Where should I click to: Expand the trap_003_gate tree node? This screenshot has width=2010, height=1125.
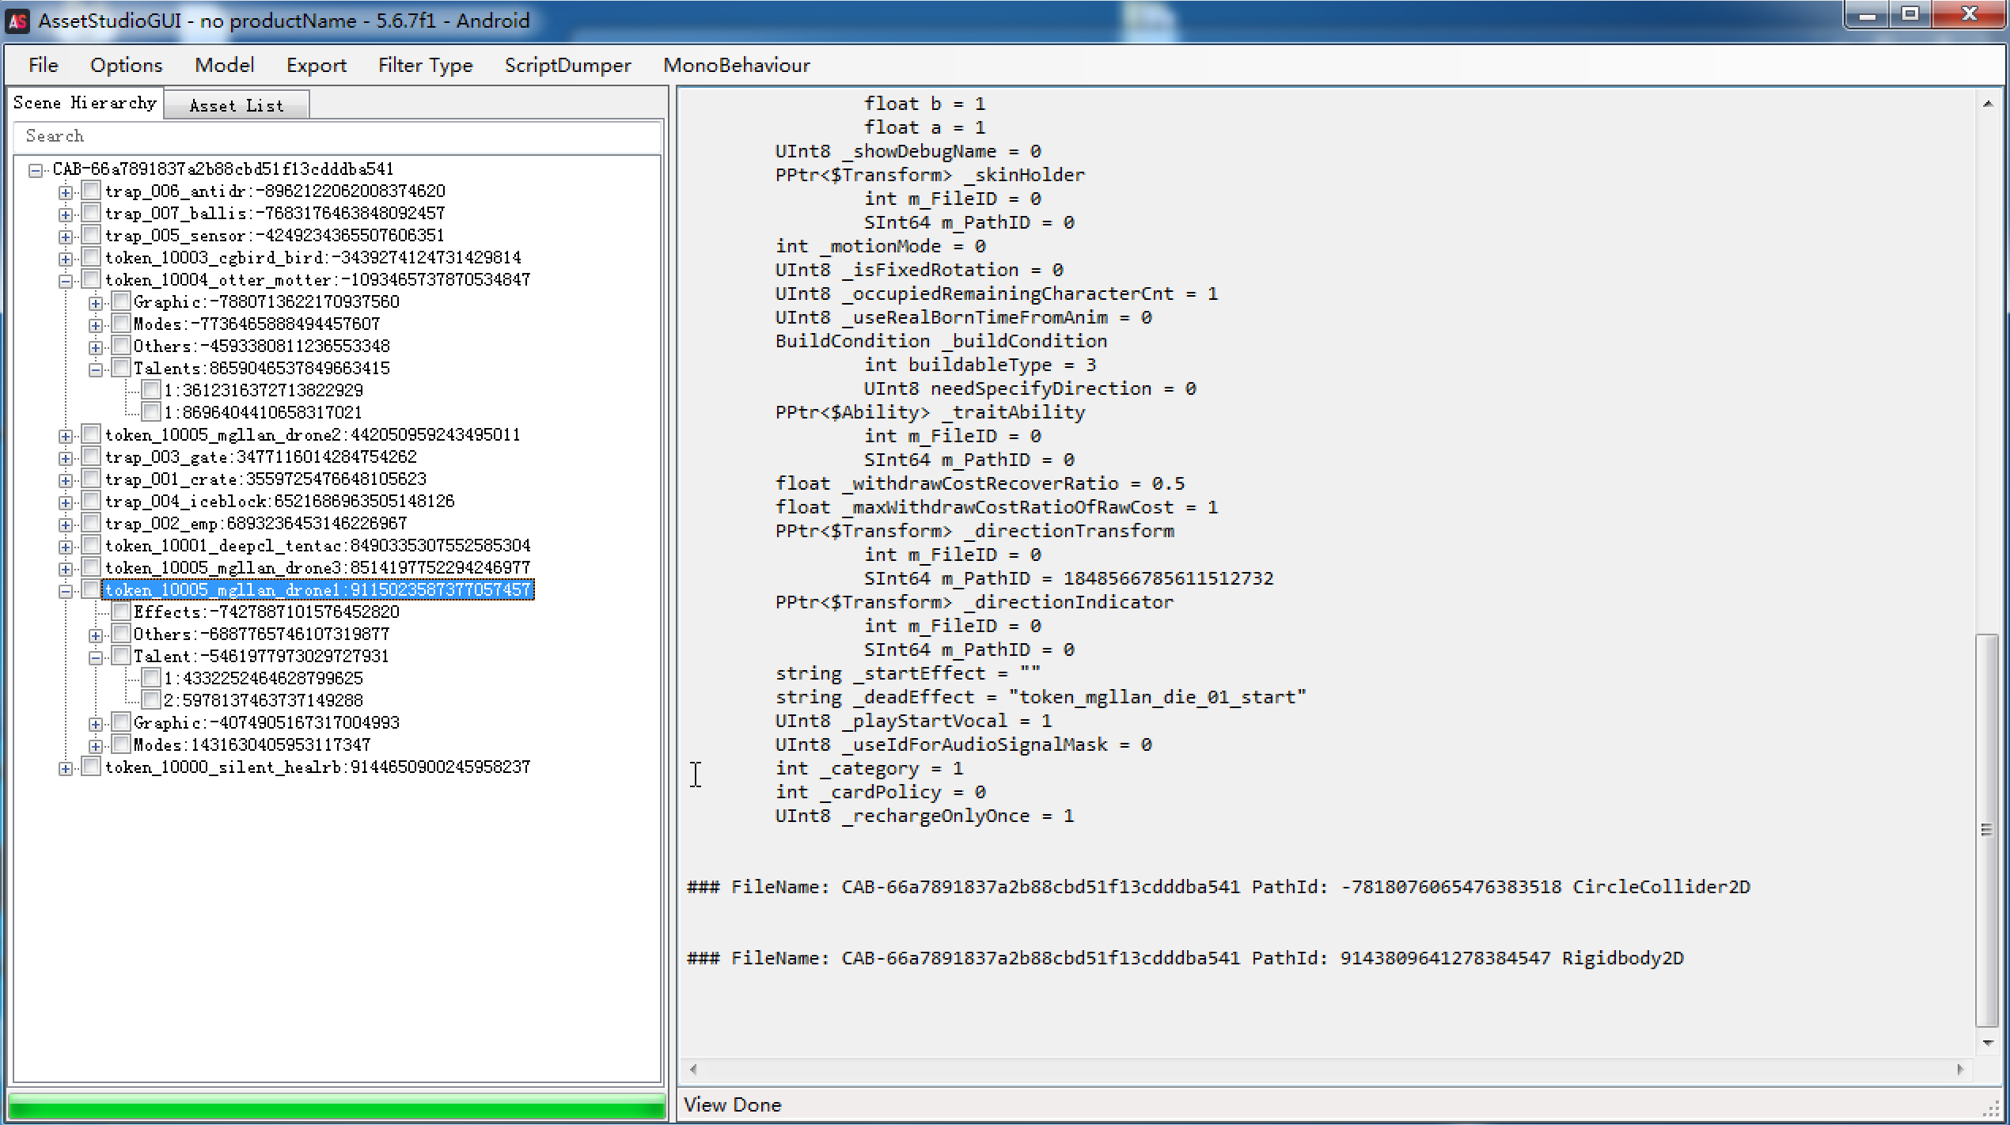[66, 457]
